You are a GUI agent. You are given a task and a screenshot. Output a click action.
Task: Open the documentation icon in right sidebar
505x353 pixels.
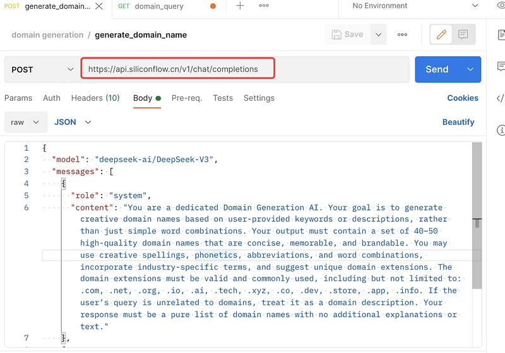coord(501,35)
